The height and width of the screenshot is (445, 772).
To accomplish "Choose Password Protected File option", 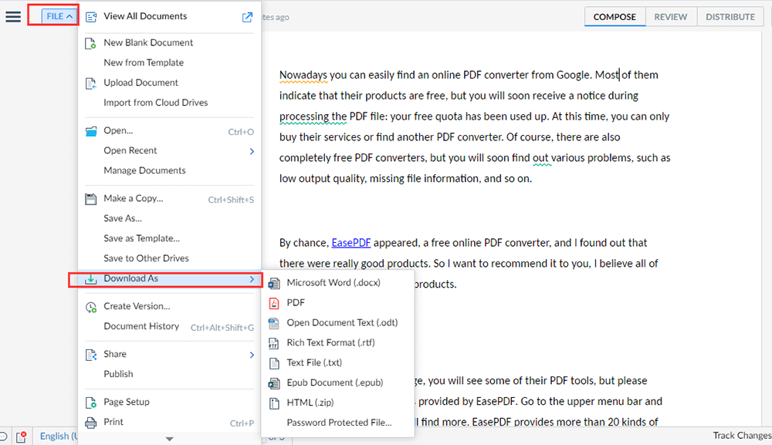I will coord(339,423).
